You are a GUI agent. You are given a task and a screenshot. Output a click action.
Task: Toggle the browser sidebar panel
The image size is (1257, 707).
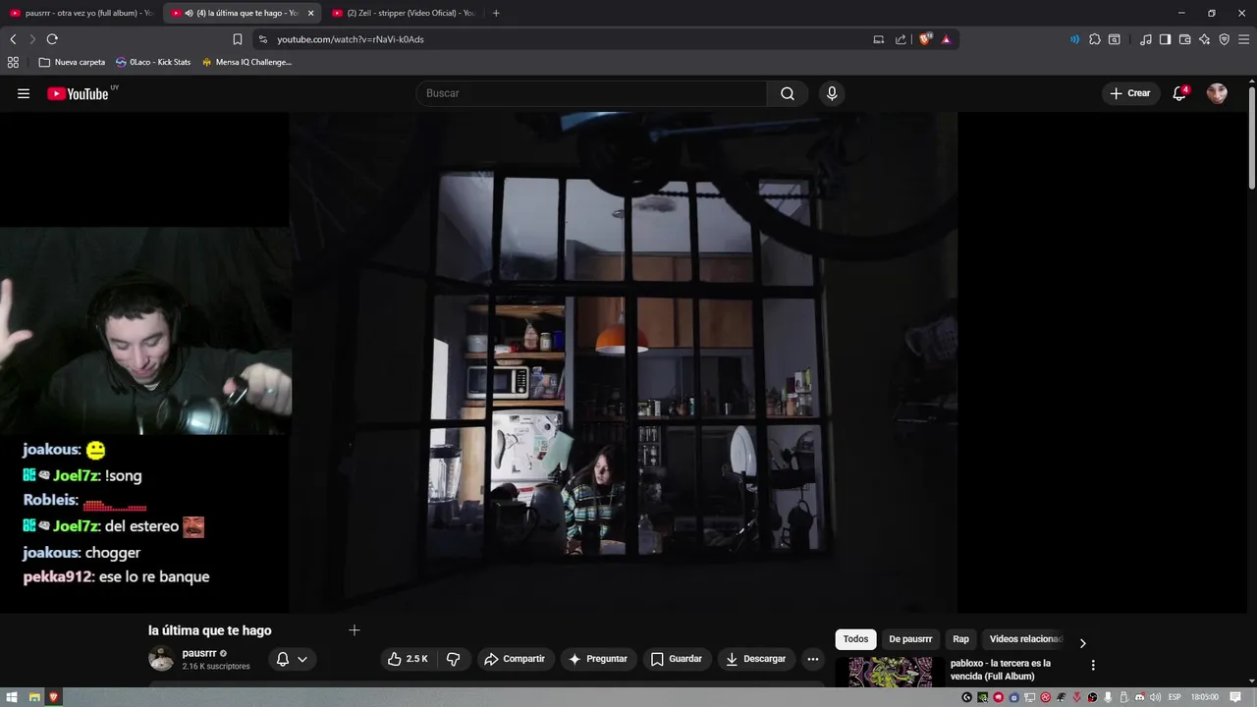pyautogui.click(x=1165, y=39)
